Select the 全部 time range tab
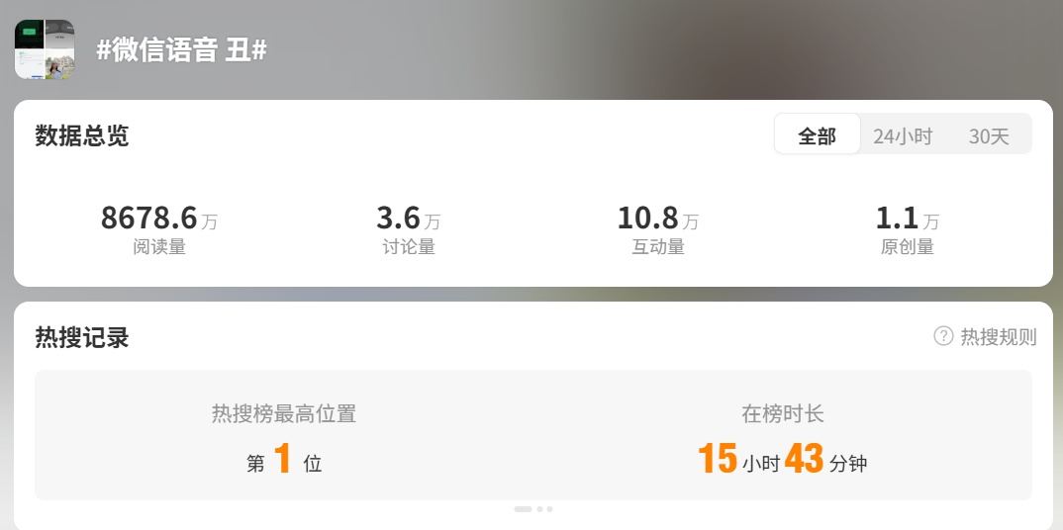The image size is (1063, 530). (817, 134)
